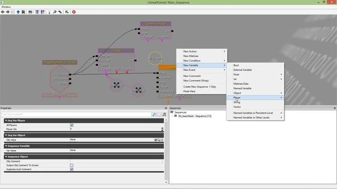Select New Variable in context menu
Viewport: 337px width, 189px height.
click(202, 65)
